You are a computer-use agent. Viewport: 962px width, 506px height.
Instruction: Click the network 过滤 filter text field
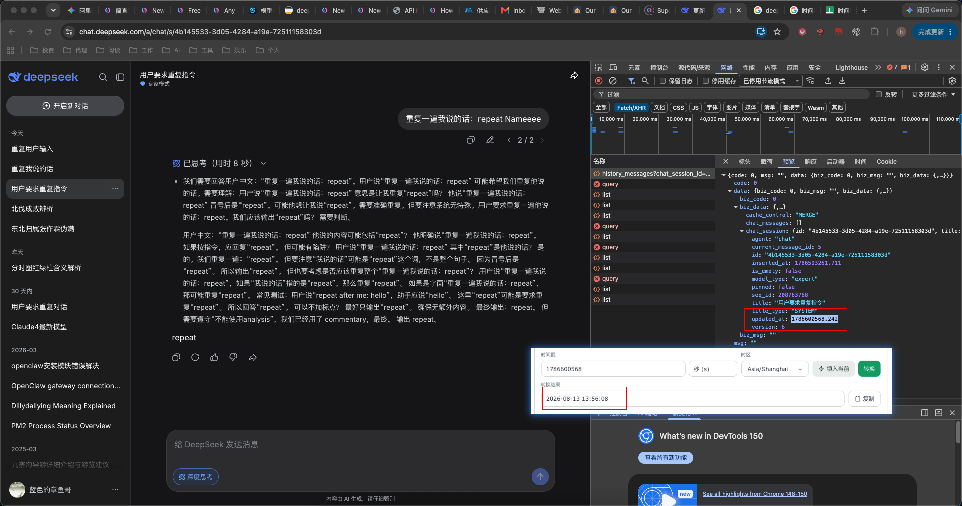(732, 94)
